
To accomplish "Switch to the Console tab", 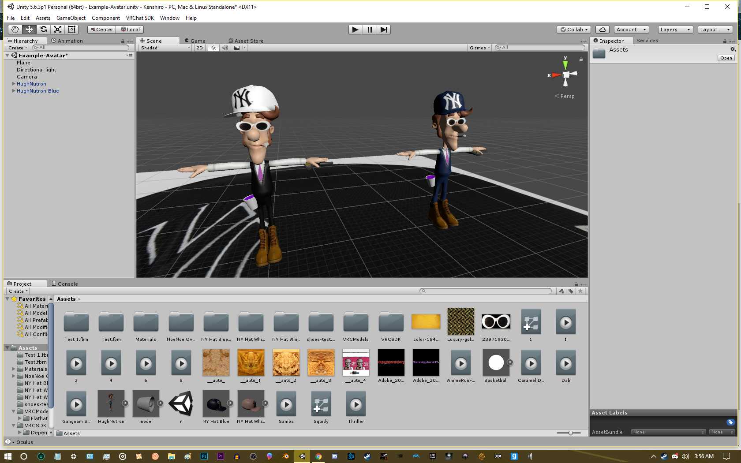I will [64, 284].
